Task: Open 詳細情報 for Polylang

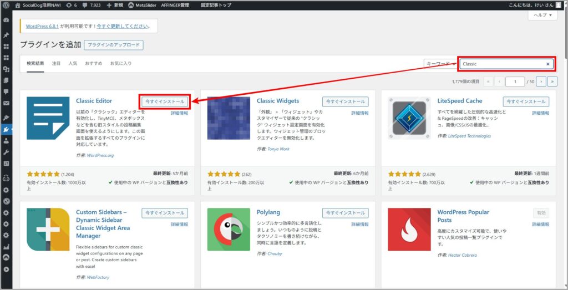Action: (360, 225)
